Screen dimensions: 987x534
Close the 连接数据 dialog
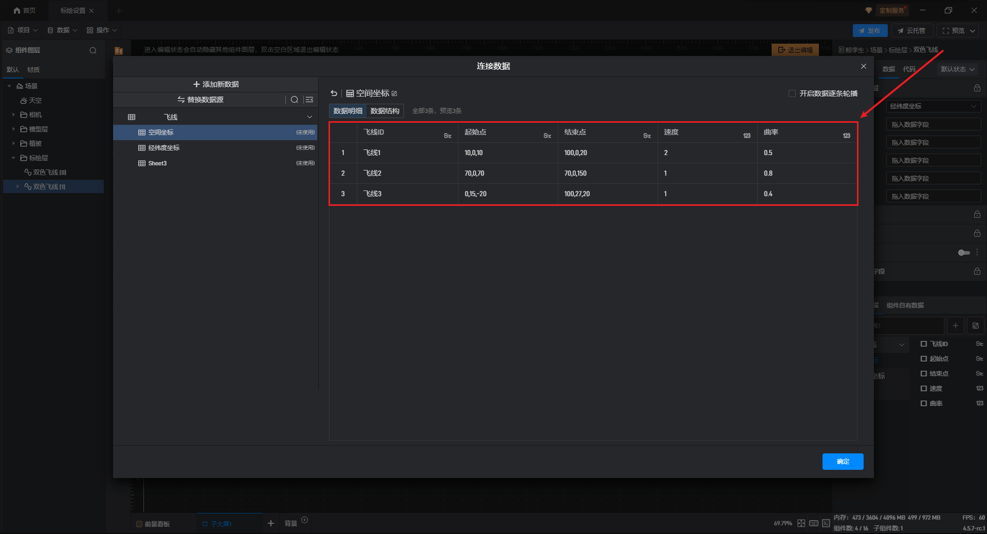(864, 66)
